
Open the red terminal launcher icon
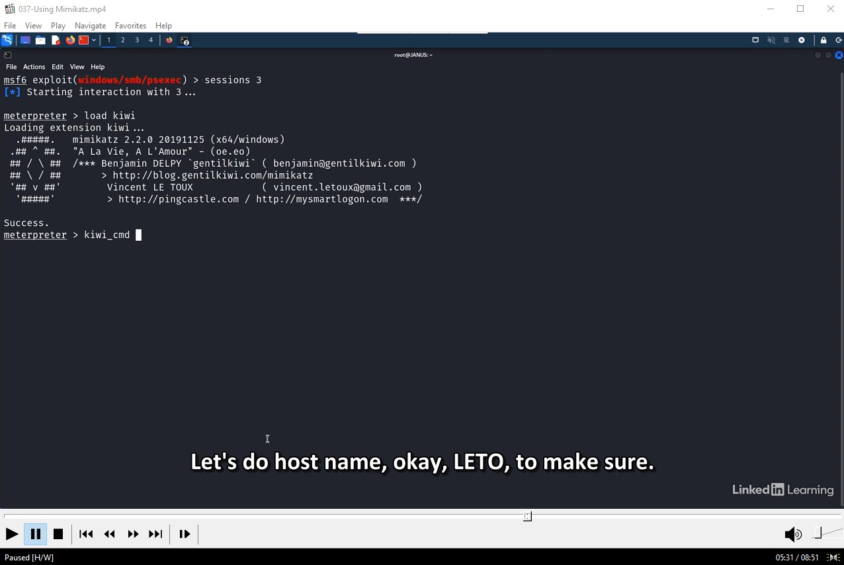83,40
